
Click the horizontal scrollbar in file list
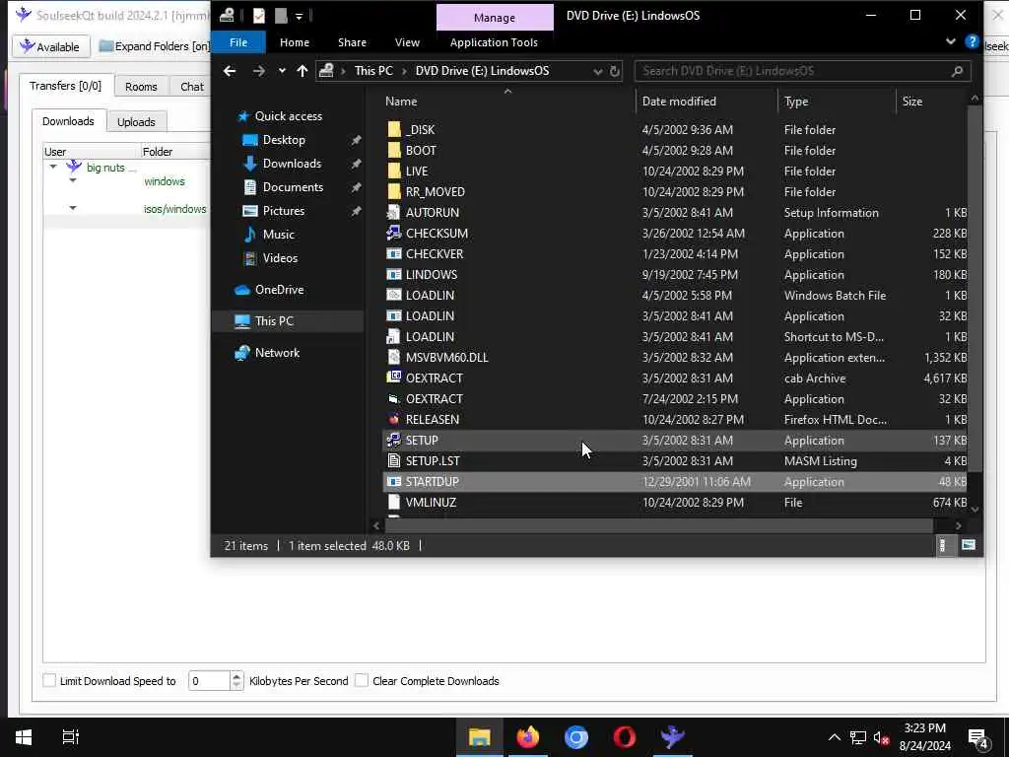(659, 525)
